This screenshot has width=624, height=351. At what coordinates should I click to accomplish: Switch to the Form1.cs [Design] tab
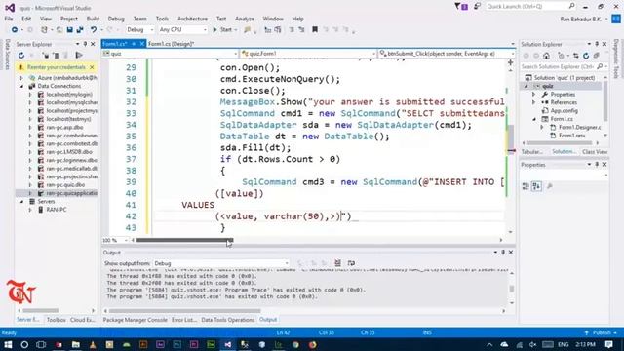(172, 44)
